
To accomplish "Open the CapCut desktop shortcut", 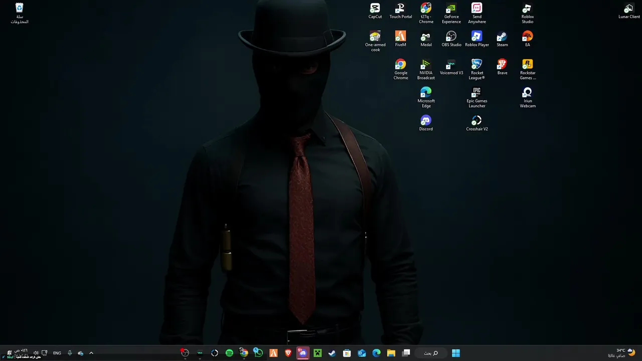I will pyautogui.click(x=375, y=11).
